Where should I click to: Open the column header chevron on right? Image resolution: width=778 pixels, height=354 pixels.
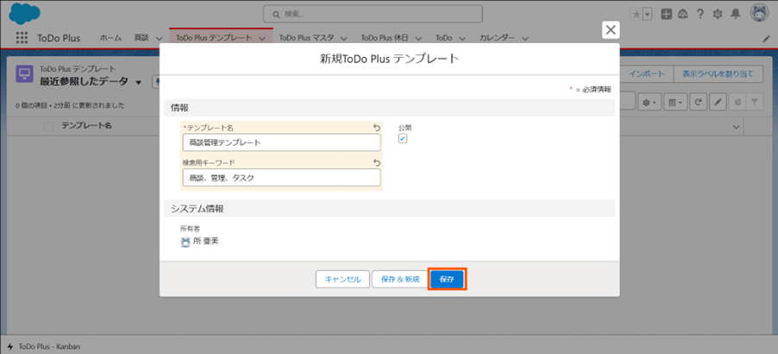[x=736, y=128]
